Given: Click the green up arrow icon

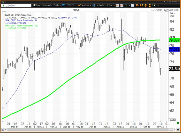Looking at the screenshot, I should pyautogui.click(x=3, y=5).
